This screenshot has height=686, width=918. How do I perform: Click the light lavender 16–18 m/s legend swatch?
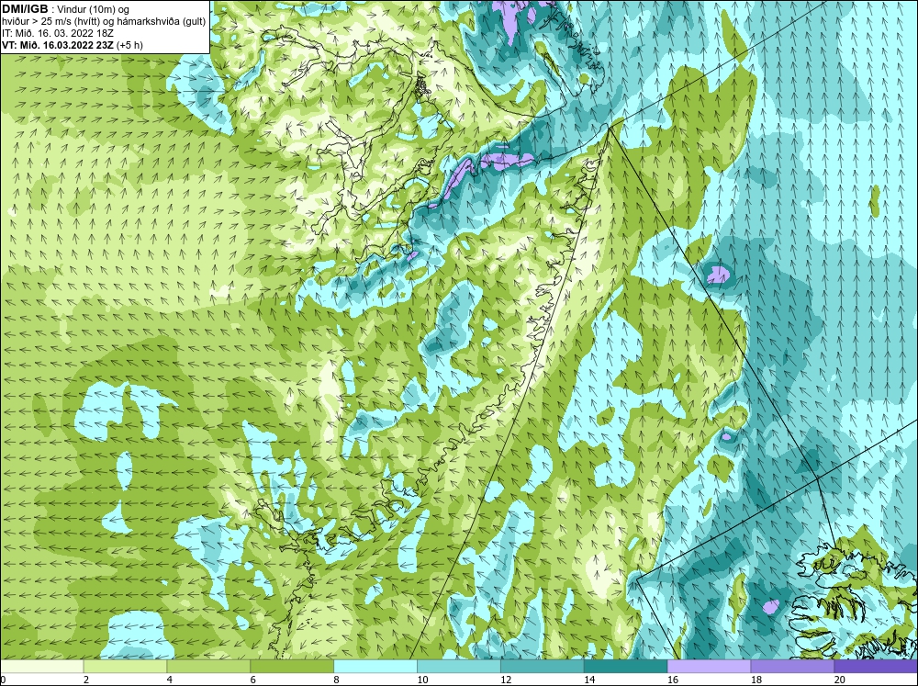point(709,667)
